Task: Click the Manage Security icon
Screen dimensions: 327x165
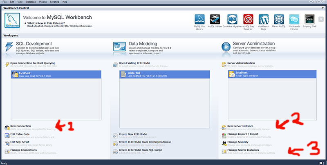Action: pos(224,143)
